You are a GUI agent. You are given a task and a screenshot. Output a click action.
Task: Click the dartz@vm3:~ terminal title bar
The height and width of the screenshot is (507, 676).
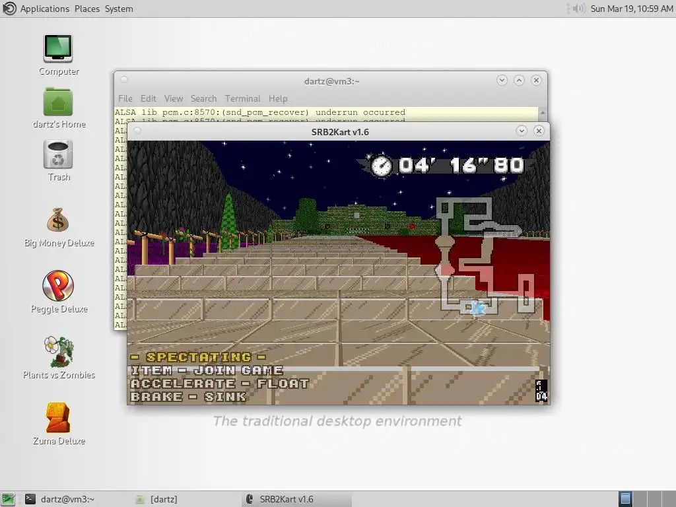click(x=331, y=81)
